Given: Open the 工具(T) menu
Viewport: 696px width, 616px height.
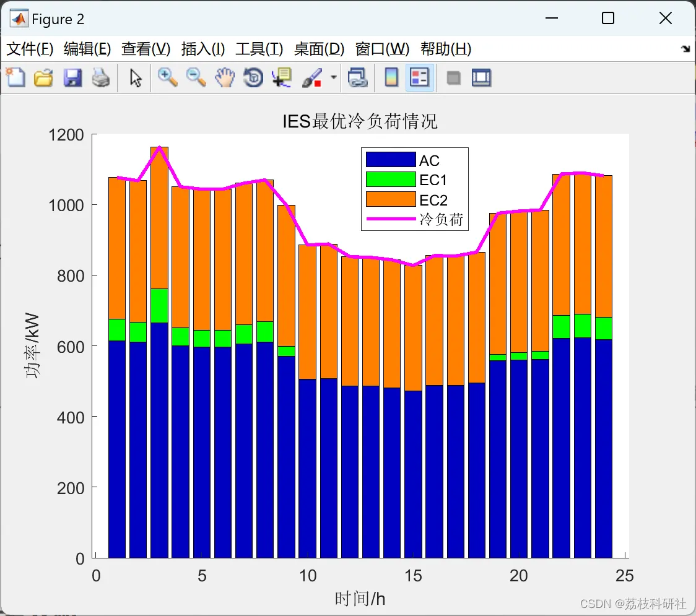Looking at the screenshot, I should [259, 49].
